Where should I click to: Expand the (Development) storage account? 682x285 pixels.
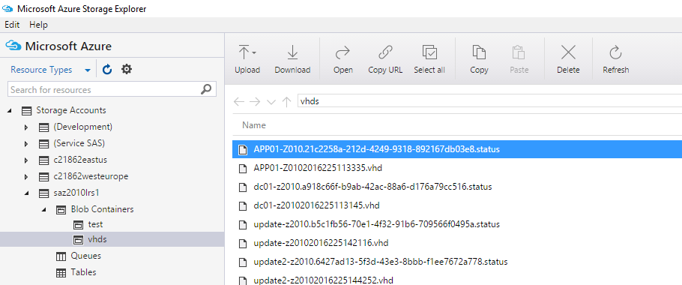pos(26,127)
